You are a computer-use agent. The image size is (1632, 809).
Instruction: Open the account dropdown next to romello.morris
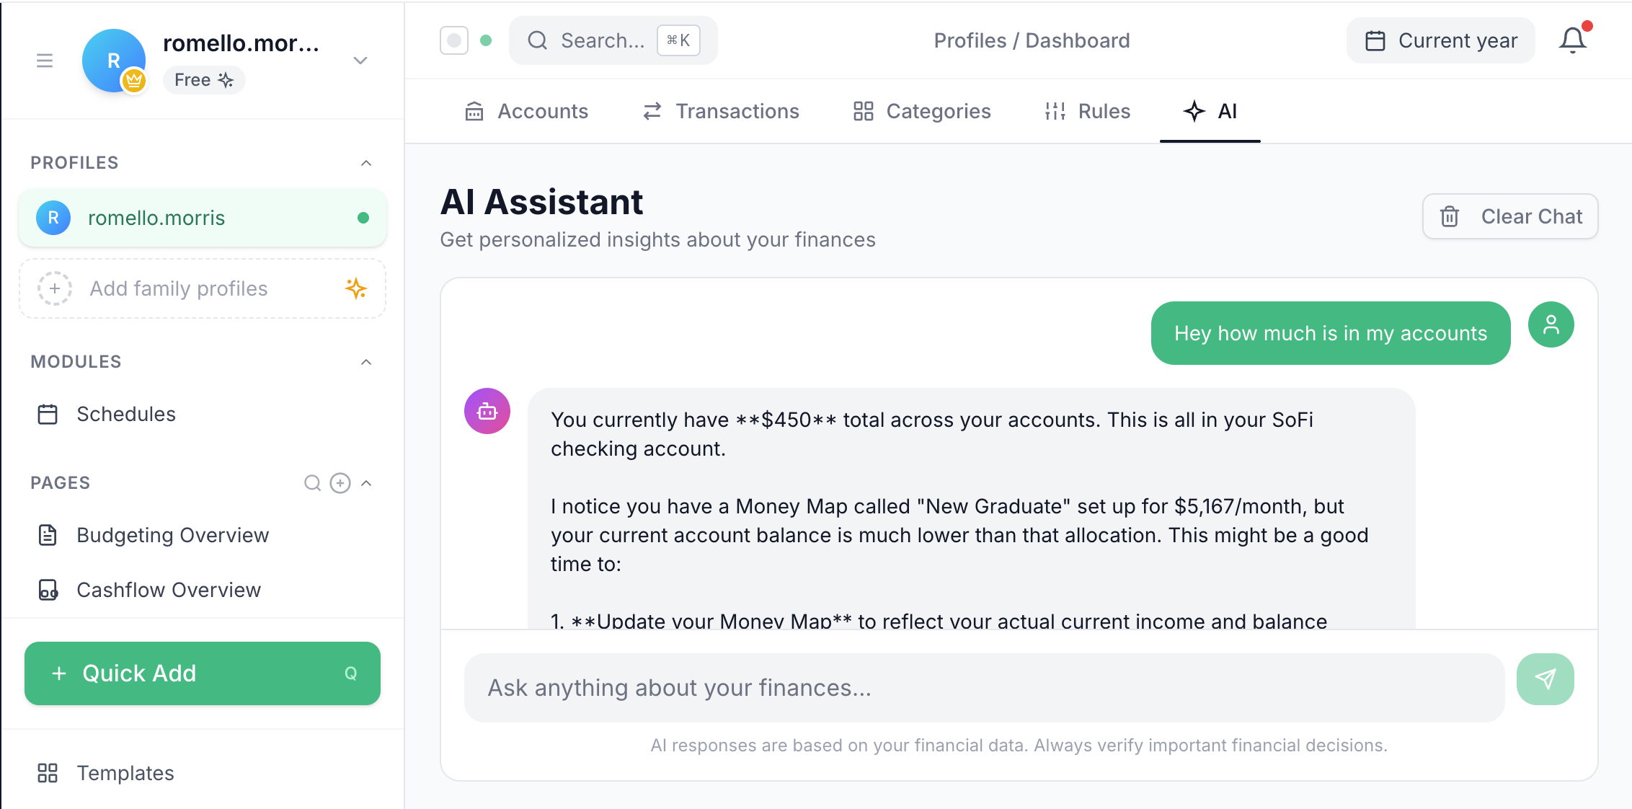click(360, 61)
